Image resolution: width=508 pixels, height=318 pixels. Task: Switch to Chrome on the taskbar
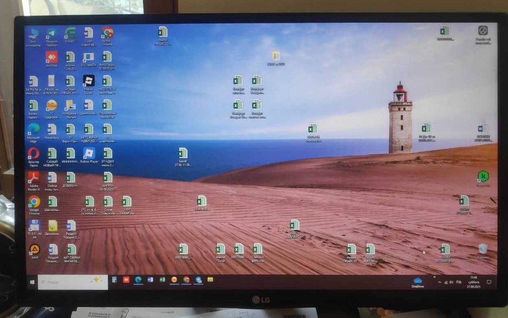pyautogui.click(x=186, y=279)
